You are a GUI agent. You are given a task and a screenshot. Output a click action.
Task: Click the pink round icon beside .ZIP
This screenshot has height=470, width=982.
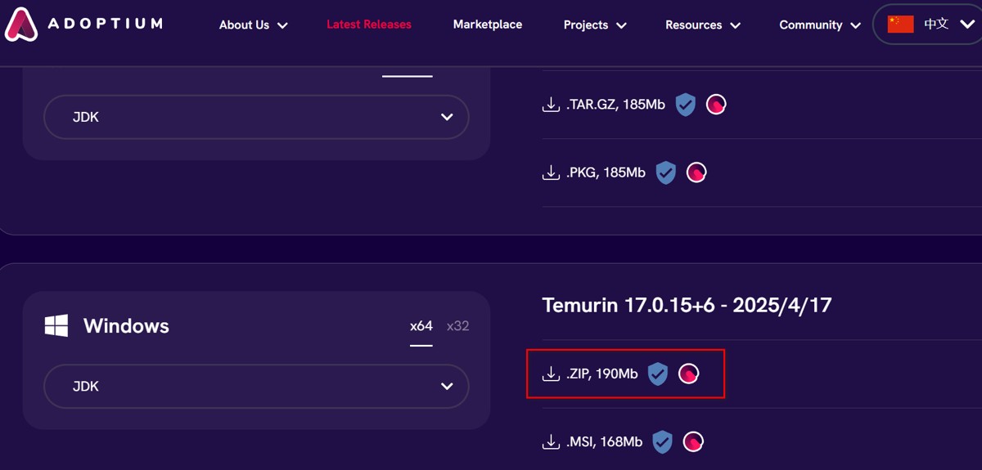tap(689, 374)
